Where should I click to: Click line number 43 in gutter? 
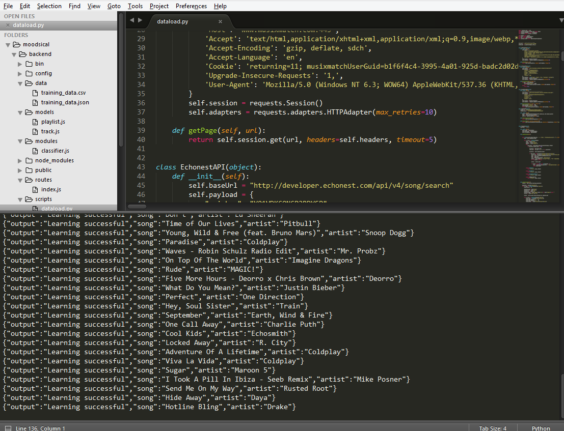(x=141, y=167)
